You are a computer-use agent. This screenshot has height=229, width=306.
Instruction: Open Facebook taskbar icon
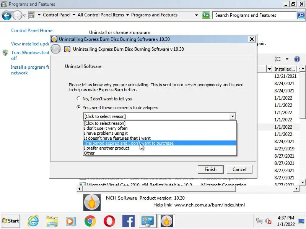click(x=128, y=221)
